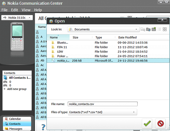
Task: Click the Nokia phone image
Action: click(17, 37)
